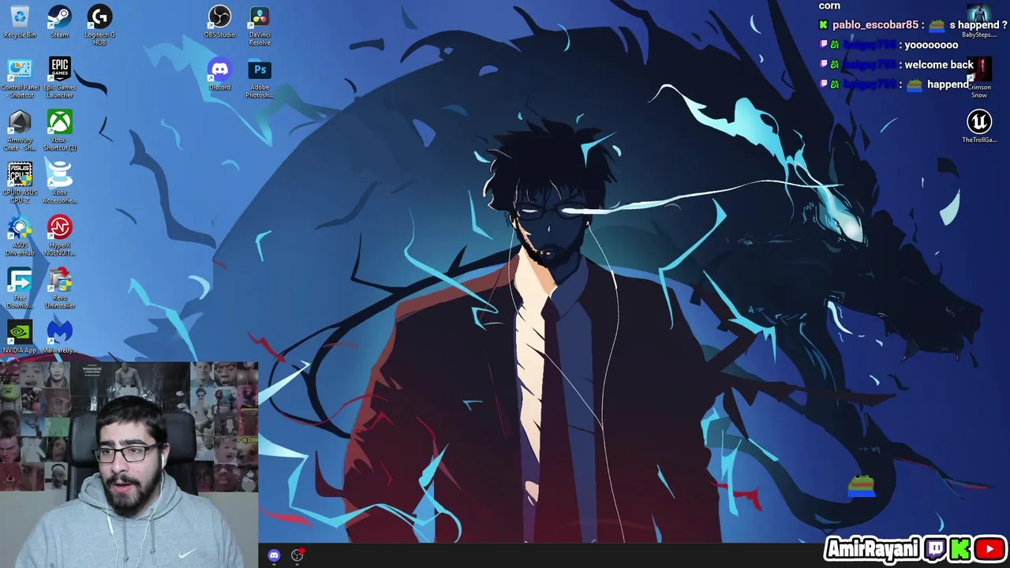Switch to OBS in the taskbar
The height and width of the screenshot is (568, 1010).
pos(297,555)
